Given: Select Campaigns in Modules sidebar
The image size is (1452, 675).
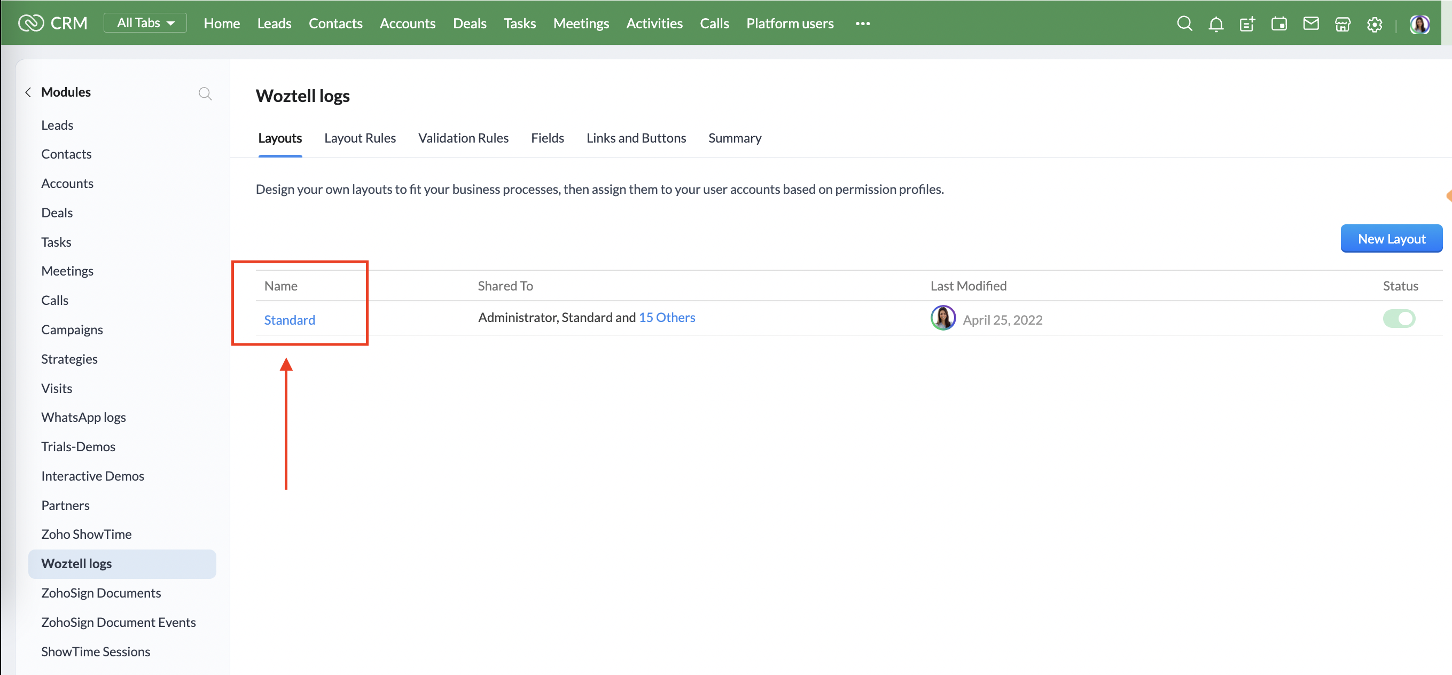Looking at the screenshot, I should point(72,329).
